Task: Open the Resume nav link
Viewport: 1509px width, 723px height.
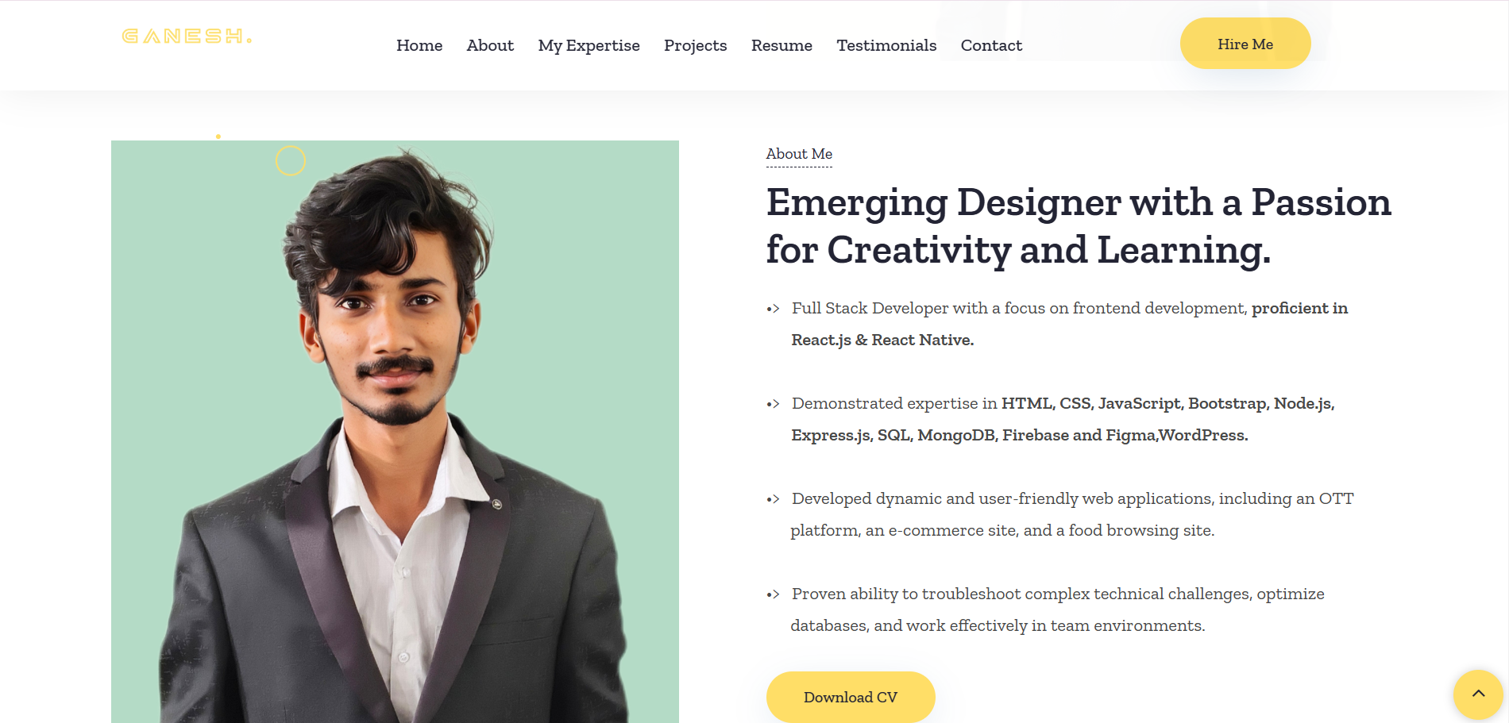Action: pyautogui.click(x=782, y=45)
